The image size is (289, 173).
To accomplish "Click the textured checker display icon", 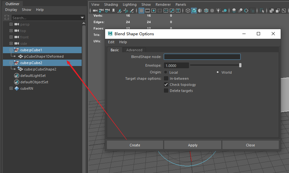I will (212, 11).
